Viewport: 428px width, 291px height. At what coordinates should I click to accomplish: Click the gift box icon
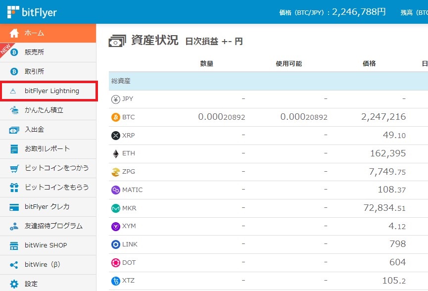pyautogui.click(x=14, y=188)
